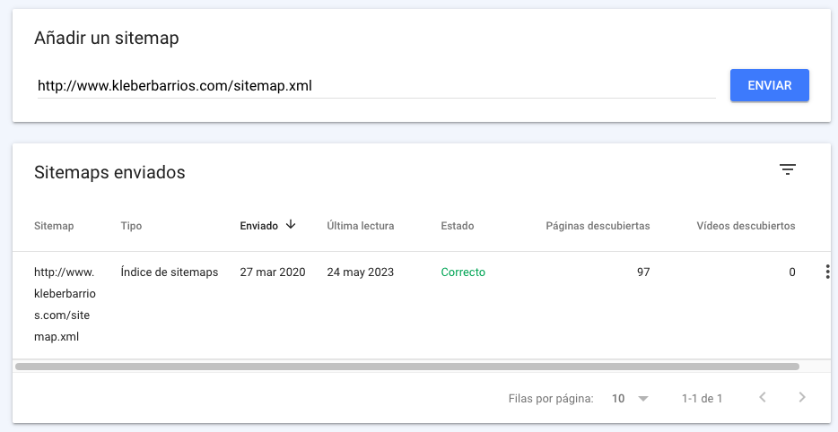838x432 pixels.
Task: Go to the next page of results
Action: [x=802, y=397]
